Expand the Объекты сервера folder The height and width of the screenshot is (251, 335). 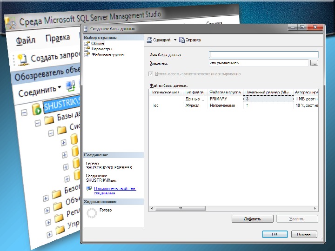pos(47,211)
